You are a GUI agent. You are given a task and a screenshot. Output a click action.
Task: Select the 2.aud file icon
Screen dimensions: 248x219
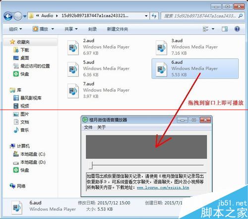click(73, 48)
